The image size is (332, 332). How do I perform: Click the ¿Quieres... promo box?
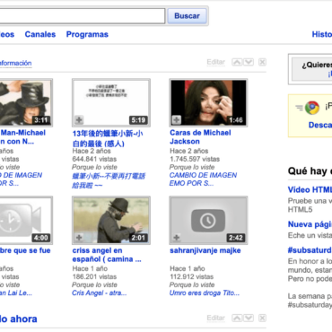(x=310, y=69)
